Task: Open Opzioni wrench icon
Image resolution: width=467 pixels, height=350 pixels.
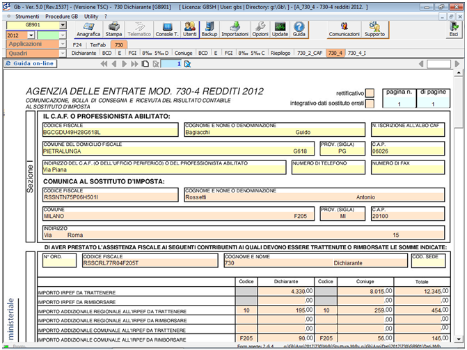Action: 260,29
